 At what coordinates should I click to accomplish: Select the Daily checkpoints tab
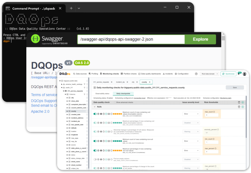[x=123, y=94]
